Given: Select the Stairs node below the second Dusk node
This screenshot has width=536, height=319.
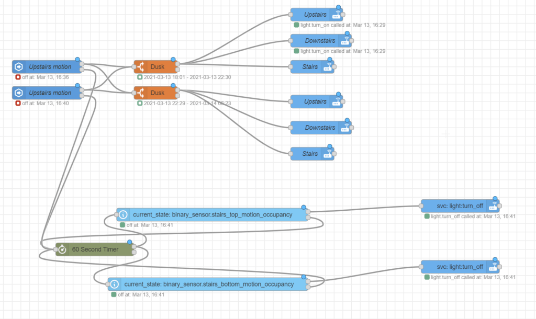Looking at the screenshot, I should point(311,153).
